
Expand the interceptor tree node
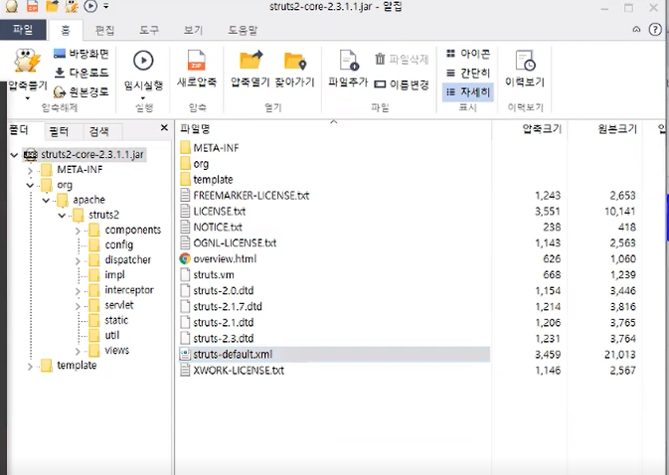[78, 291]
